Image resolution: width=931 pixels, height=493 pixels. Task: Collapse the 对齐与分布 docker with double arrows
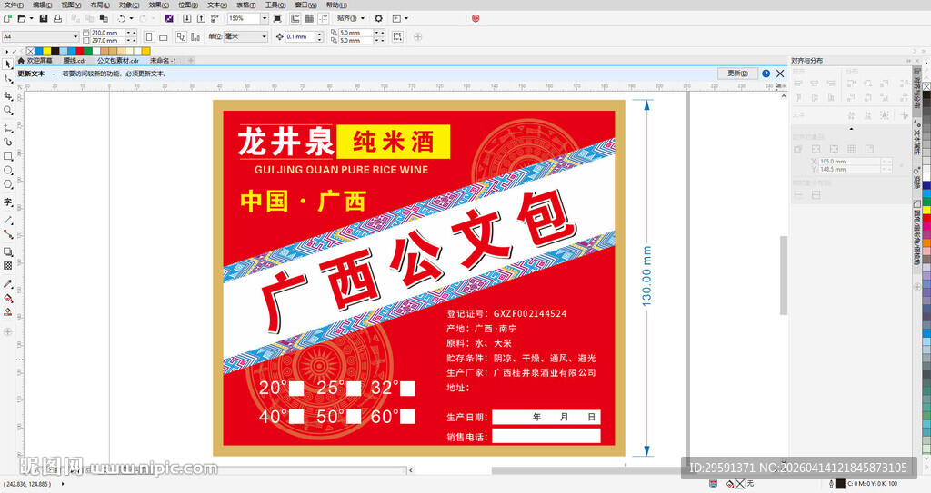pos(908,61)
